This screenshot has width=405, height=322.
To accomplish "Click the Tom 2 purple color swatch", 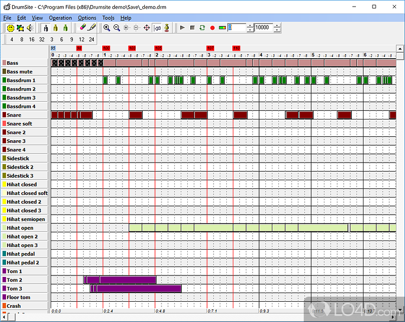I will coord(4,280).
